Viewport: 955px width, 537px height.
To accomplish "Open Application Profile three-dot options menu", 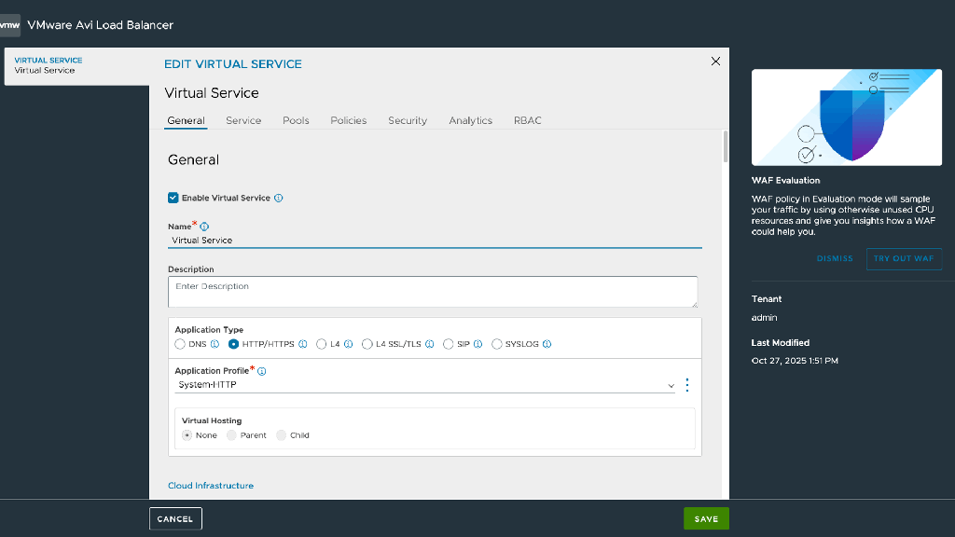I will [687, 385].
